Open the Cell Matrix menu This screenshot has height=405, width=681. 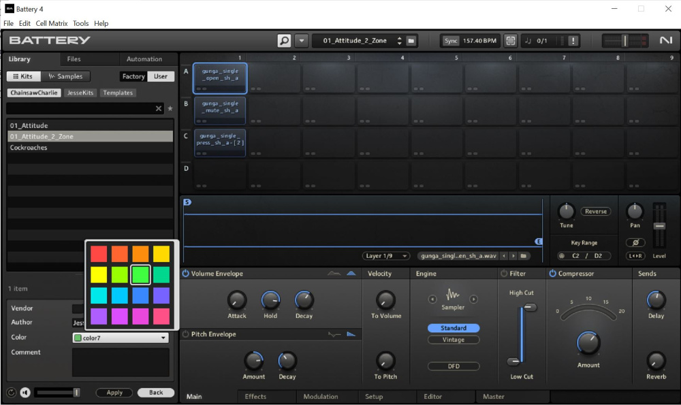click(52, 23)
